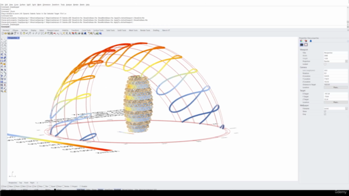Switch to the Surface Tools toolbar tab
The width and height of the screenshot is (349, 196).
coord(98,30)
